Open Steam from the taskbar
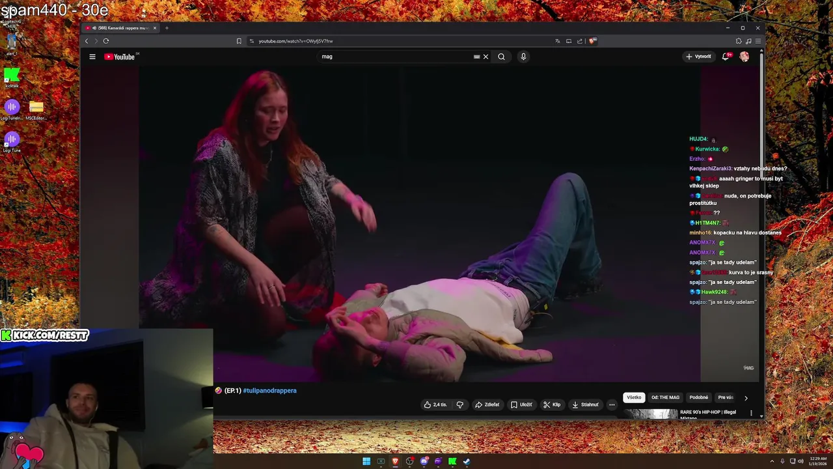Screen dimensions: 833x469 point(467,461)
